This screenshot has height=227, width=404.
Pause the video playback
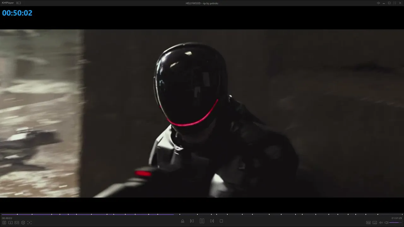pyautogui.click(x=202, y=221)
